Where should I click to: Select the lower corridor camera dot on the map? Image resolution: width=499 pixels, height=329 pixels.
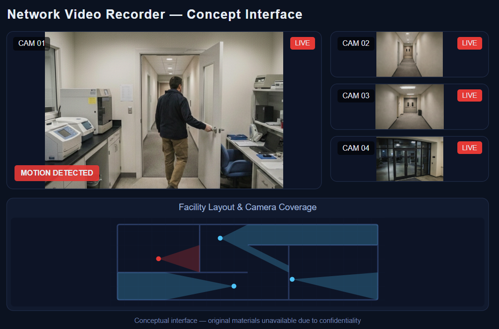click(234, 286)
